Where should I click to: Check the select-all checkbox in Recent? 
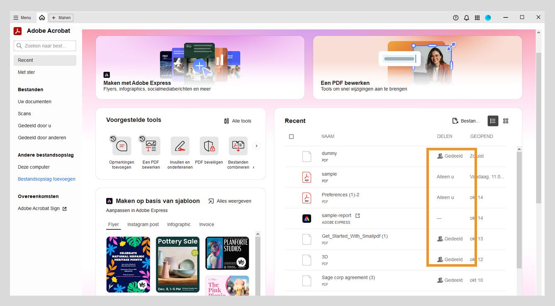(x=292, y=136)
